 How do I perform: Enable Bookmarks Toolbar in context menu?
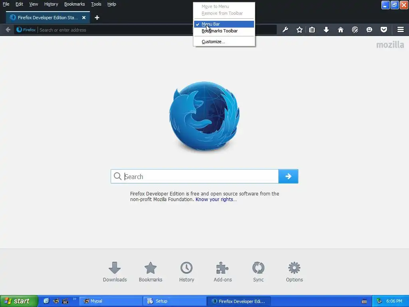tap(224, 31)
